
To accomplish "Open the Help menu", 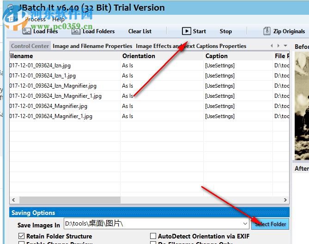I will tap(58, 19).
